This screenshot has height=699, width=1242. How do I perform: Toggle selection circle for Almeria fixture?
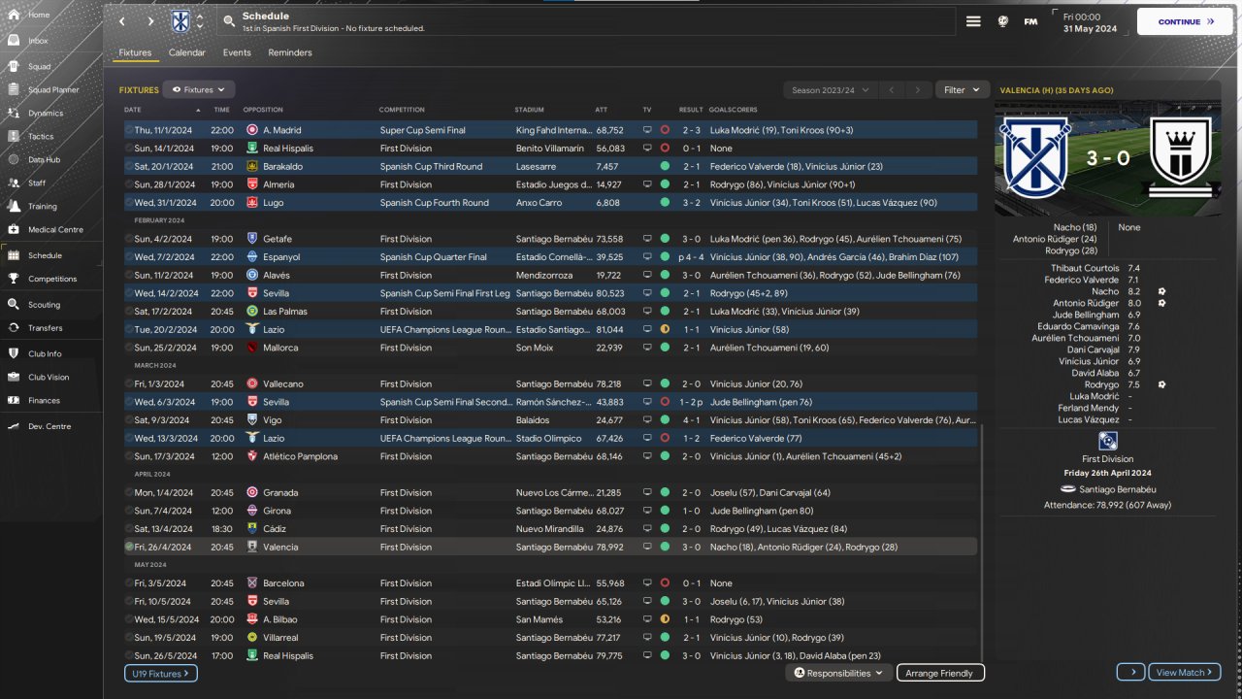[x=129, y=184]
